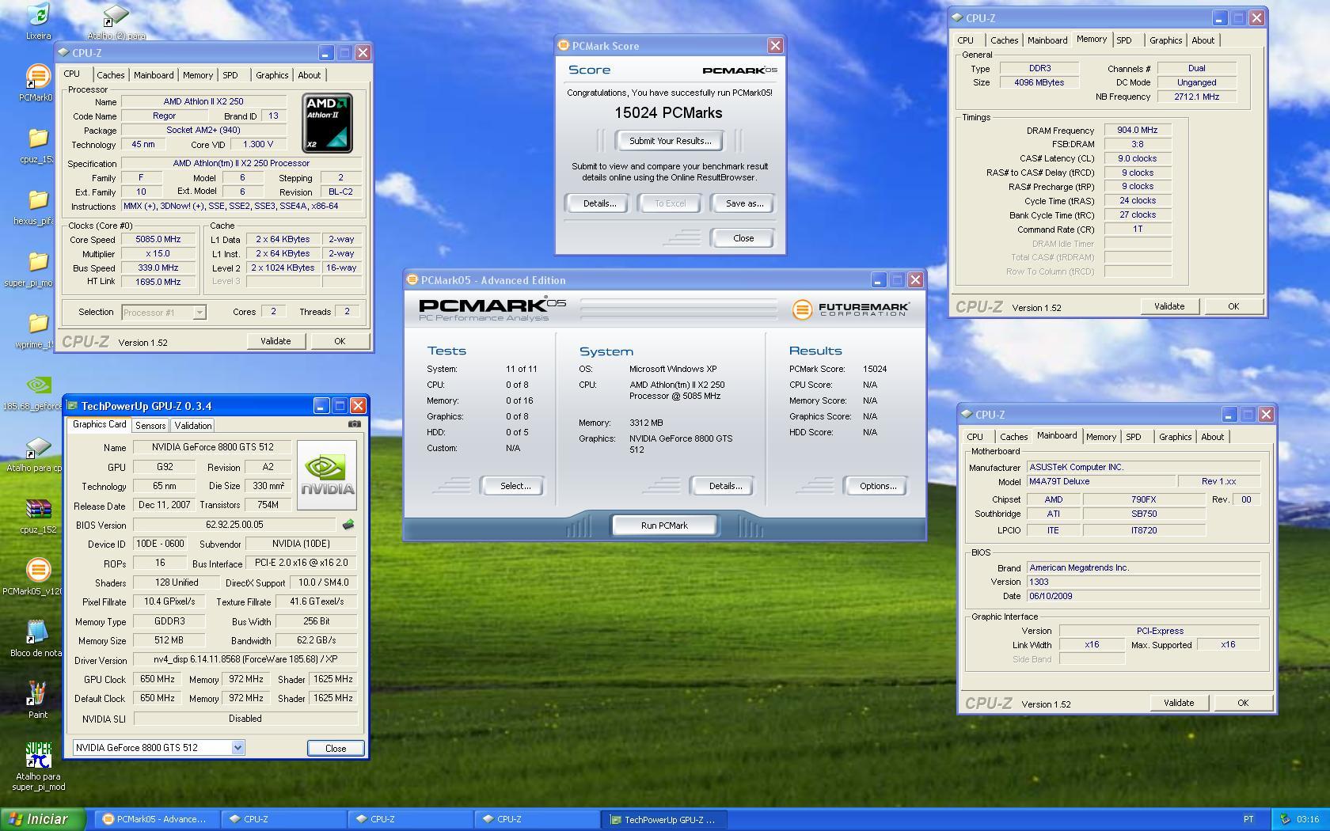Open the Validation tab in GPU-Z
The image size is (1330, 831).
click(x=193, y=426)
